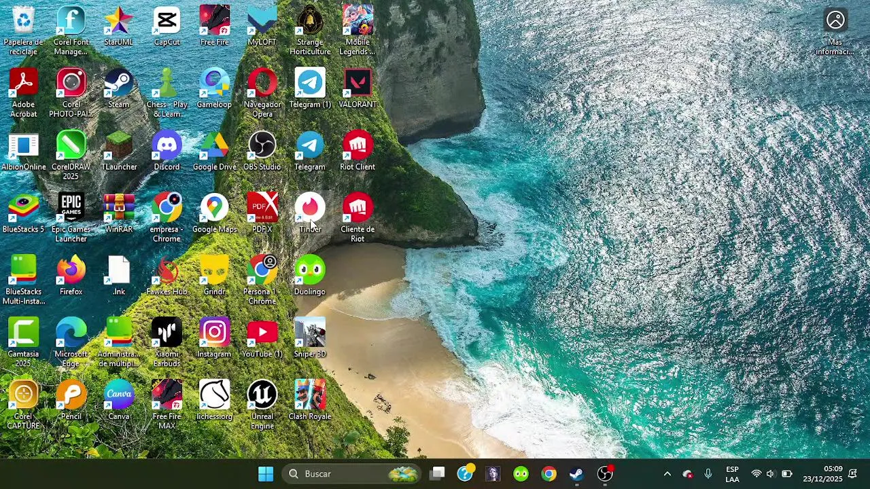Viewport: 870px width, 489px height.
Task: Select Chess - Play & Learn icon
Action: pyautogui.click(x=167, y=93)
